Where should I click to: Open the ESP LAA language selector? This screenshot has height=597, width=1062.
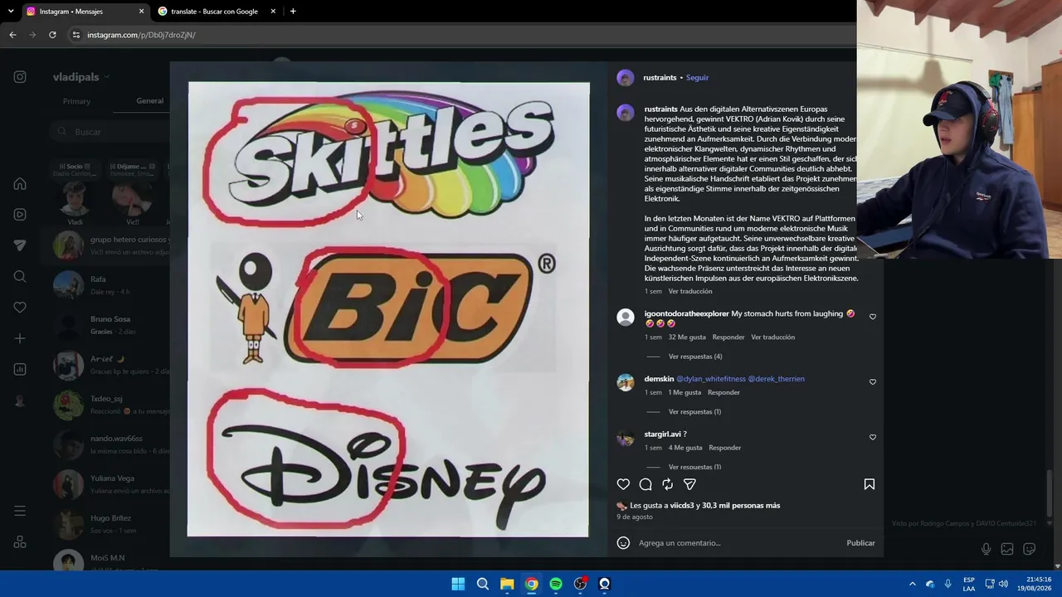[x=969, y=584]
